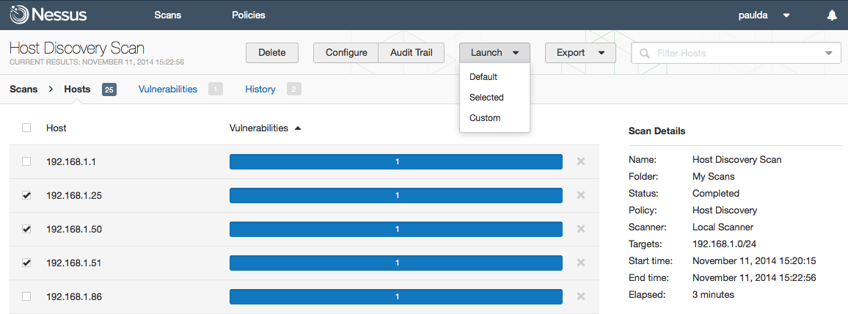
Task: Click the Configure button
Action: (346, 52)
